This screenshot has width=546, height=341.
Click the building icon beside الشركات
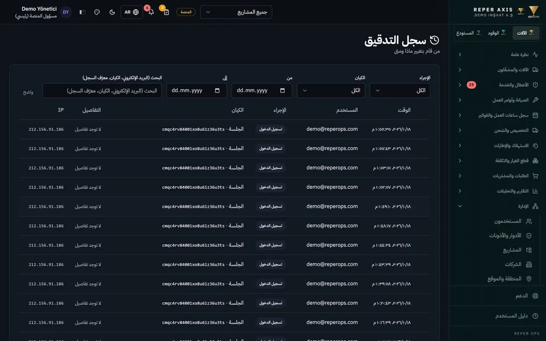(x=529, y=264)
